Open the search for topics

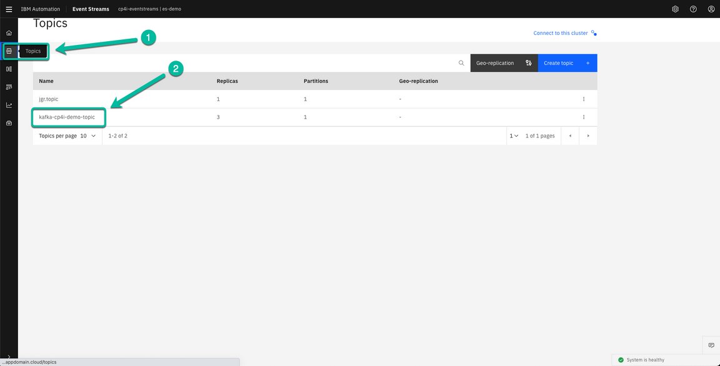pyautogui.click(x=461, y=62)
